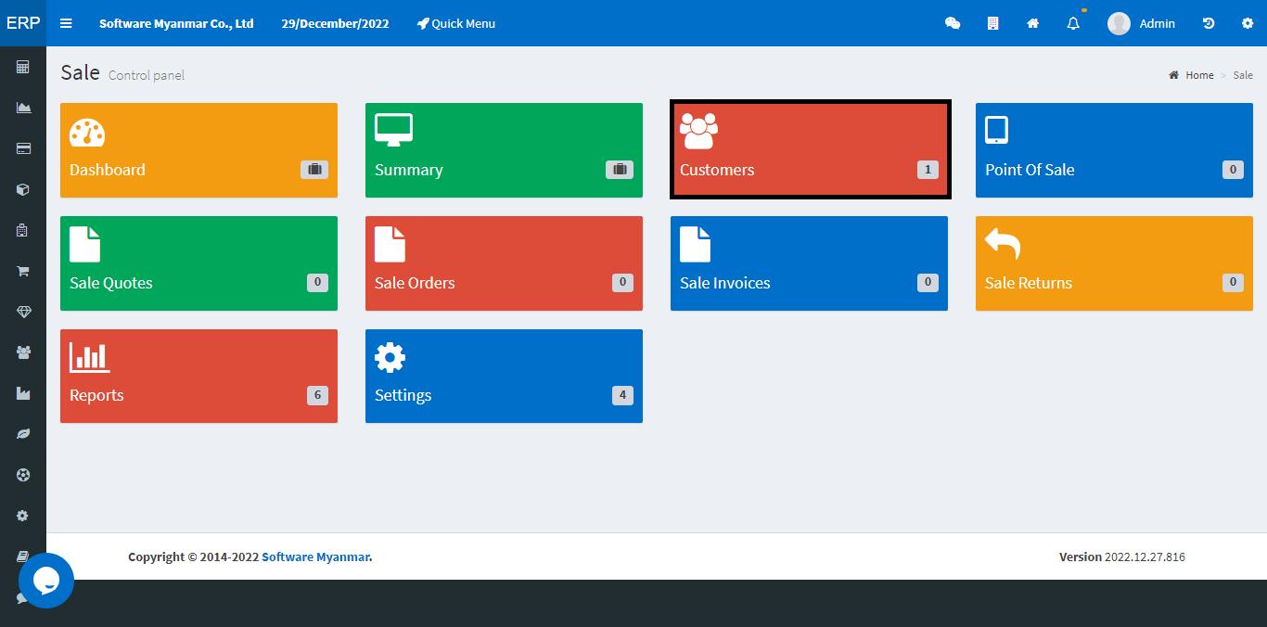Viewport: 1267px width, 627px height.
Task: Click the Reports bar chart icon
Action: tap(89, 356)
